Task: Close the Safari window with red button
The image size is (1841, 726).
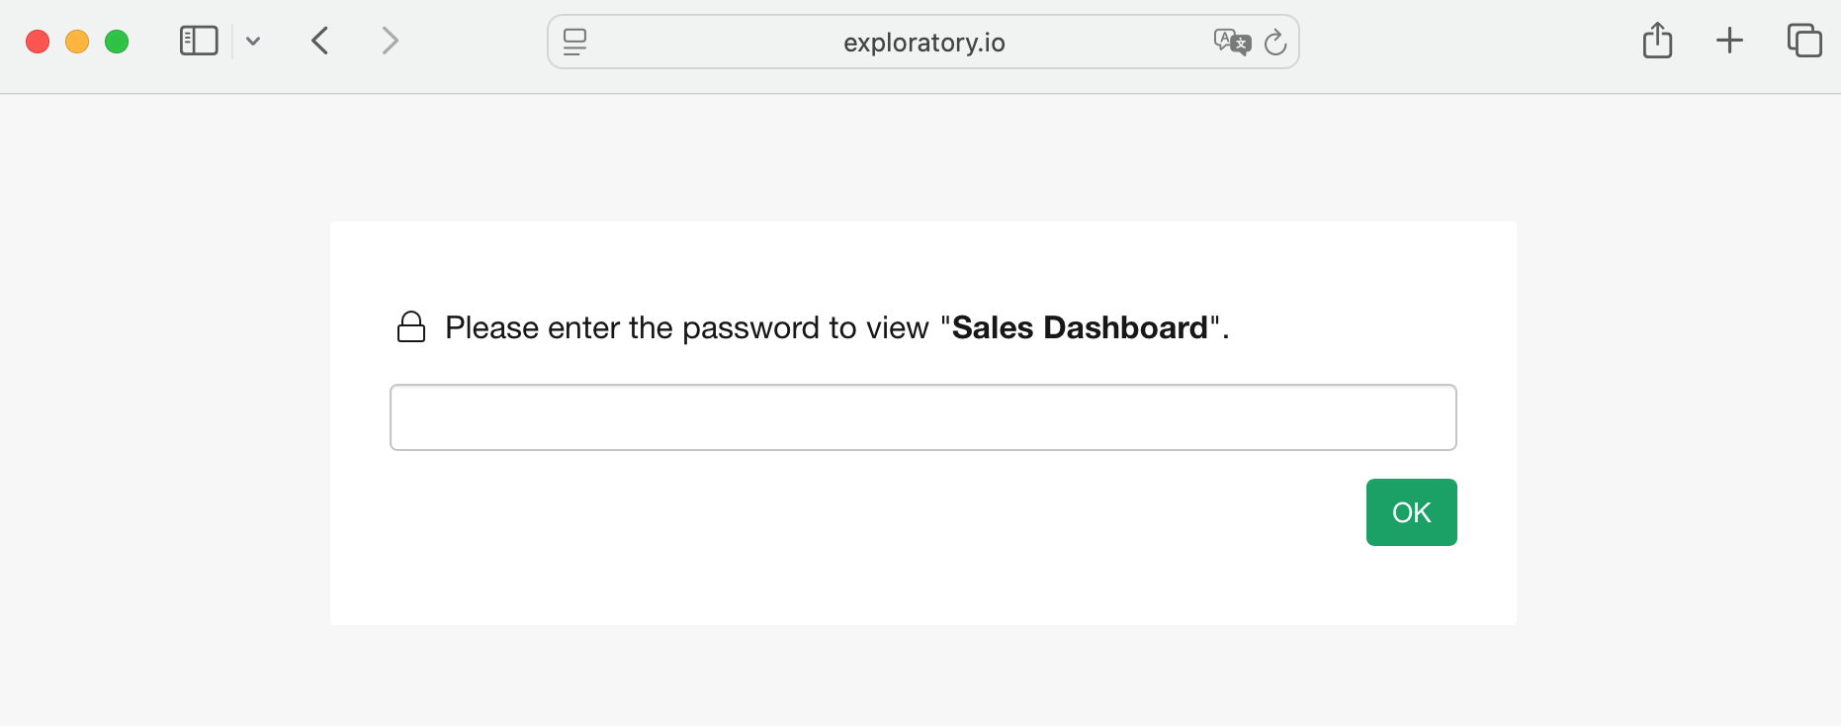Action: [38, 42]
